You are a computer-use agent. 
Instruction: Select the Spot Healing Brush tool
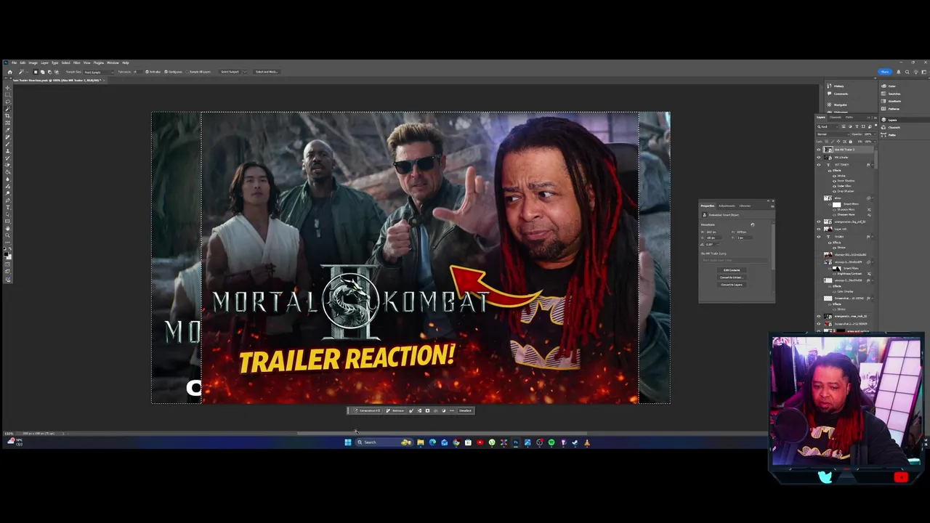(x=8, y=137)
